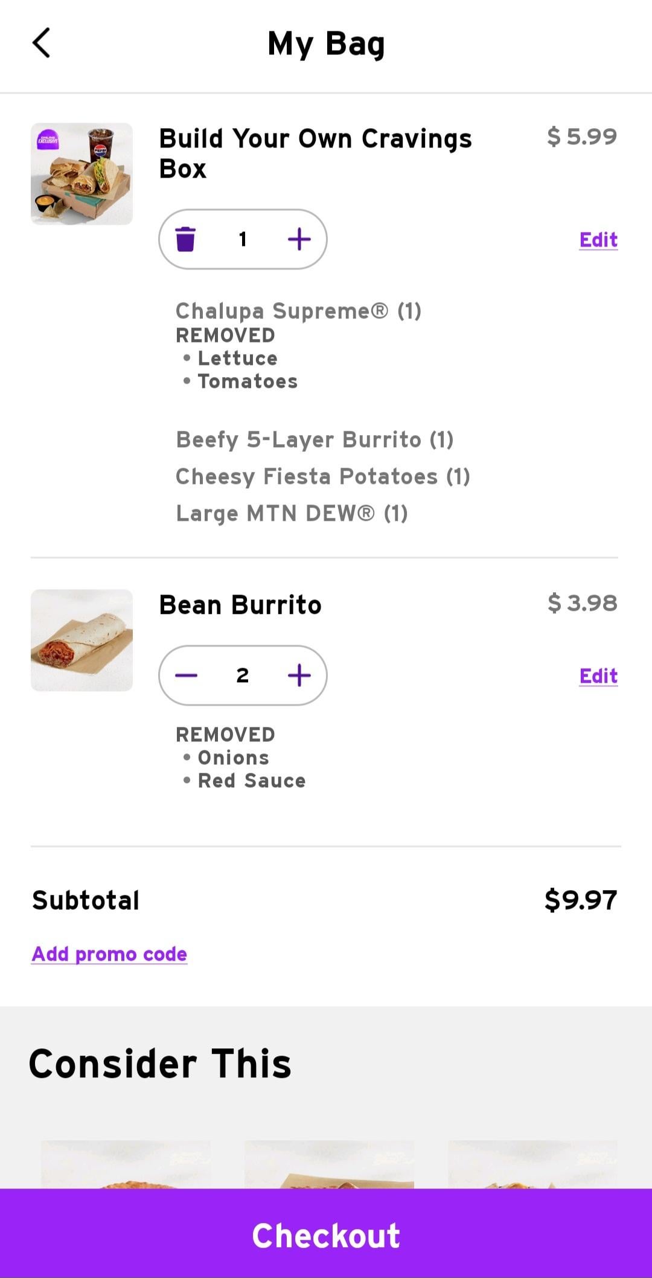Screen dimensions: 652x1278
Task: Open Add promo code link
Action: 109,954
